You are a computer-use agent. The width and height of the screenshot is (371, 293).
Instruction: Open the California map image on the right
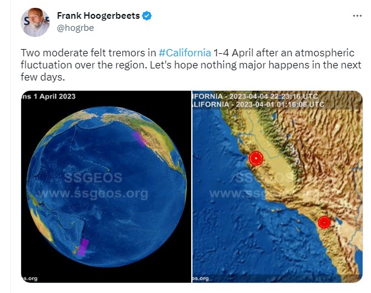coord(277,186)
